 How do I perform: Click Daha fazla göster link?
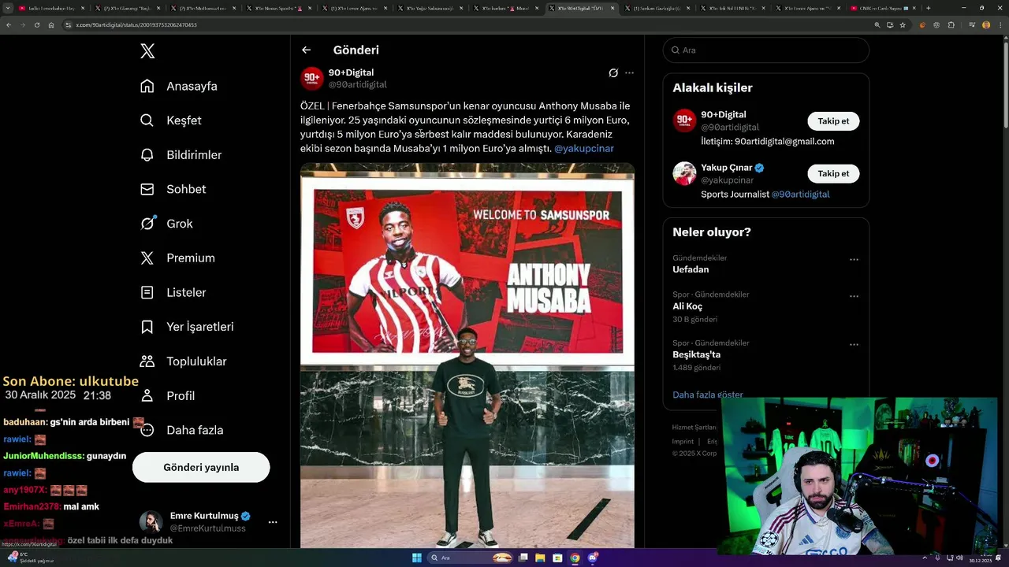point(708,395)
